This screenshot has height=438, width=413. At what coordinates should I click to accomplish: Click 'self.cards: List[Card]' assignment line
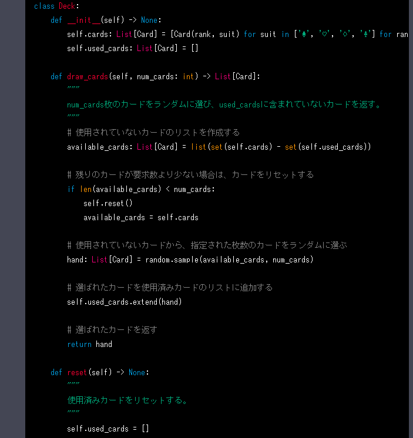[237, 35]
